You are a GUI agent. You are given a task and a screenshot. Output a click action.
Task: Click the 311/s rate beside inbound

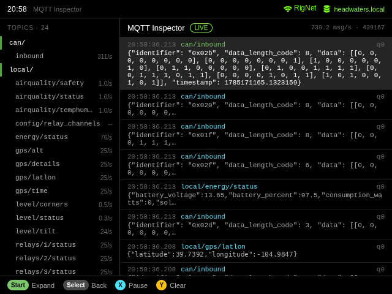click(105, 56)
